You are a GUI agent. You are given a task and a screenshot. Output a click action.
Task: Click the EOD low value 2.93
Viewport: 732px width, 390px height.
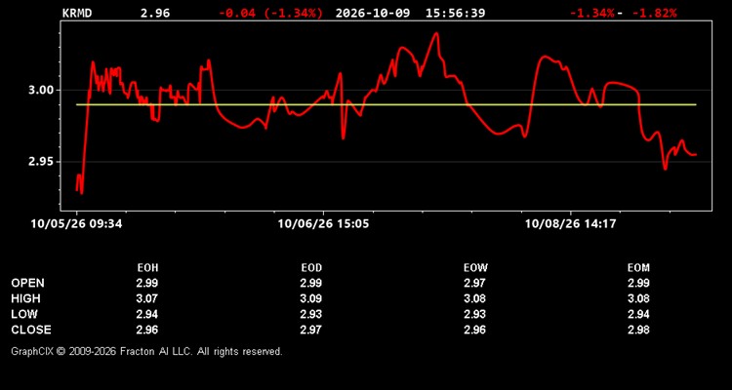311,314
